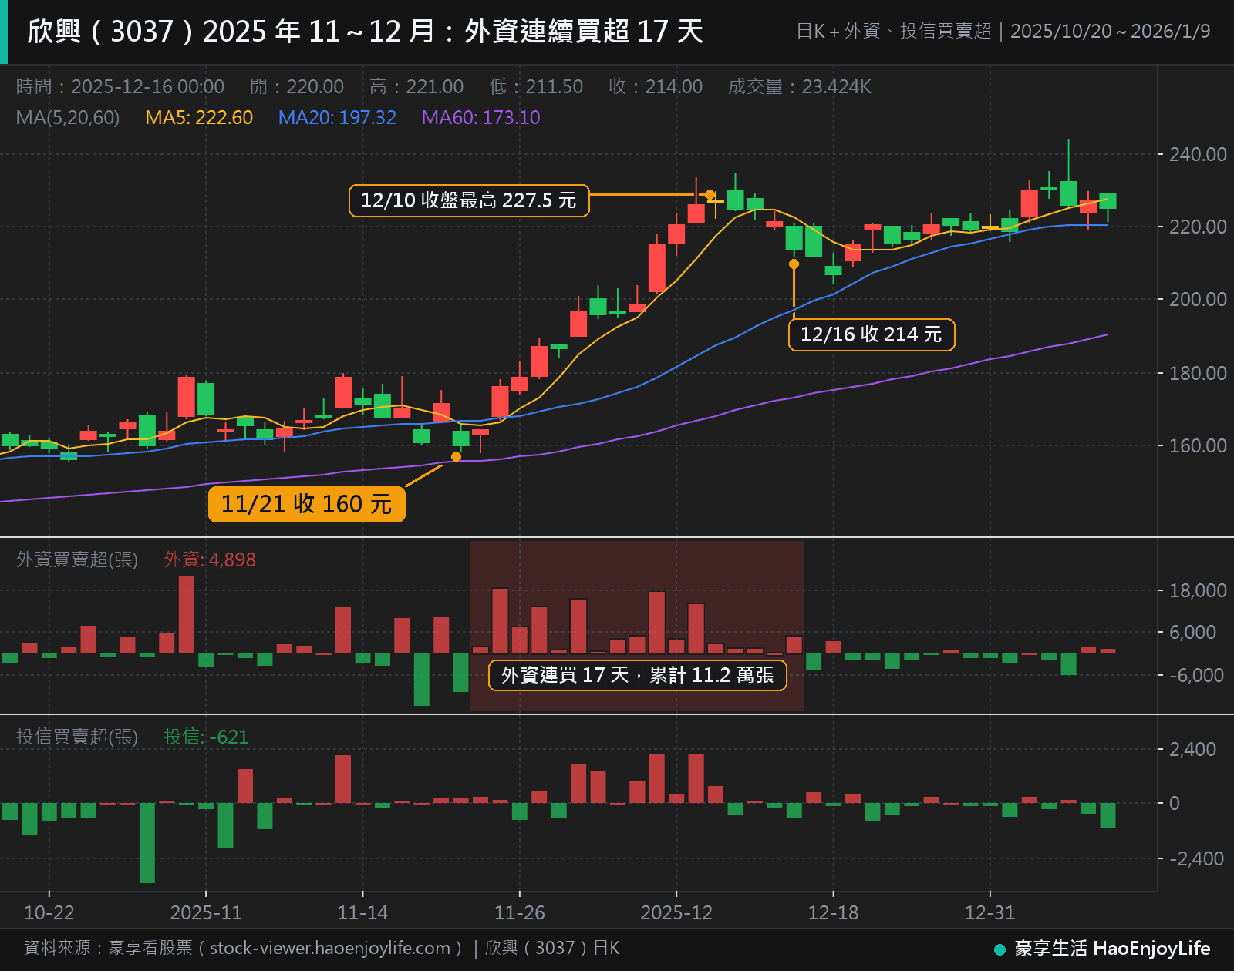This screenshot has width=1234, height=971.
Task: Click the 2,400 investment trust axis label
Action: tap(1192, 749)
